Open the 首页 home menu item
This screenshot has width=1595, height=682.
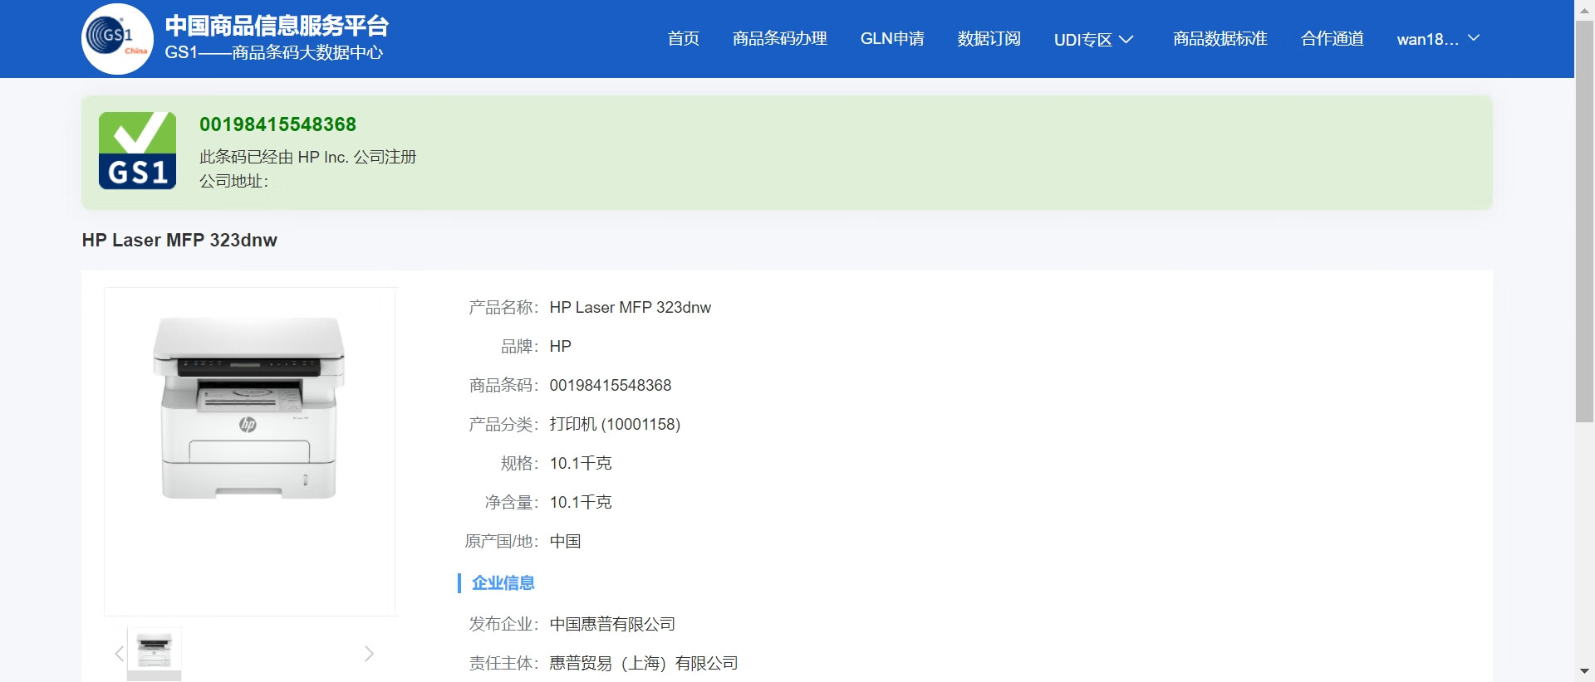[x=683, y=39]
